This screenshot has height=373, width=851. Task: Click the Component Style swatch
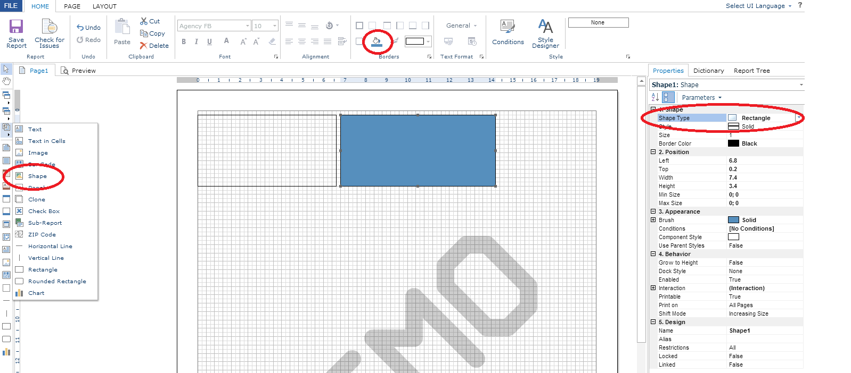click(x=733, y=237)
